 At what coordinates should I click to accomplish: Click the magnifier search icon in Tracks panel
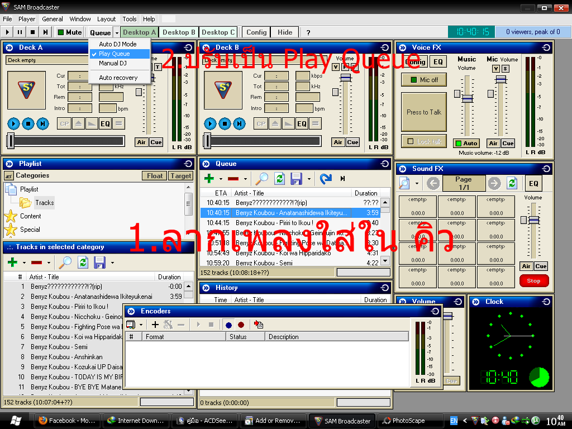point(65,263)
